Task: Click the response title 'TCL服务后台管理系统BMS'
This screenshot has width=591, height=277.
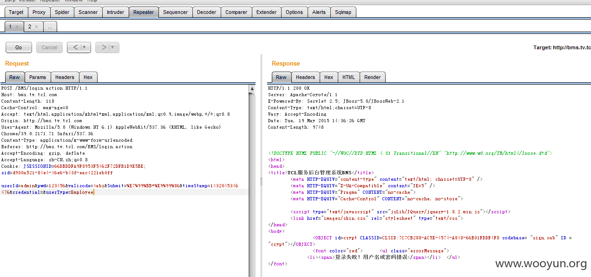Action: [320, 172]
